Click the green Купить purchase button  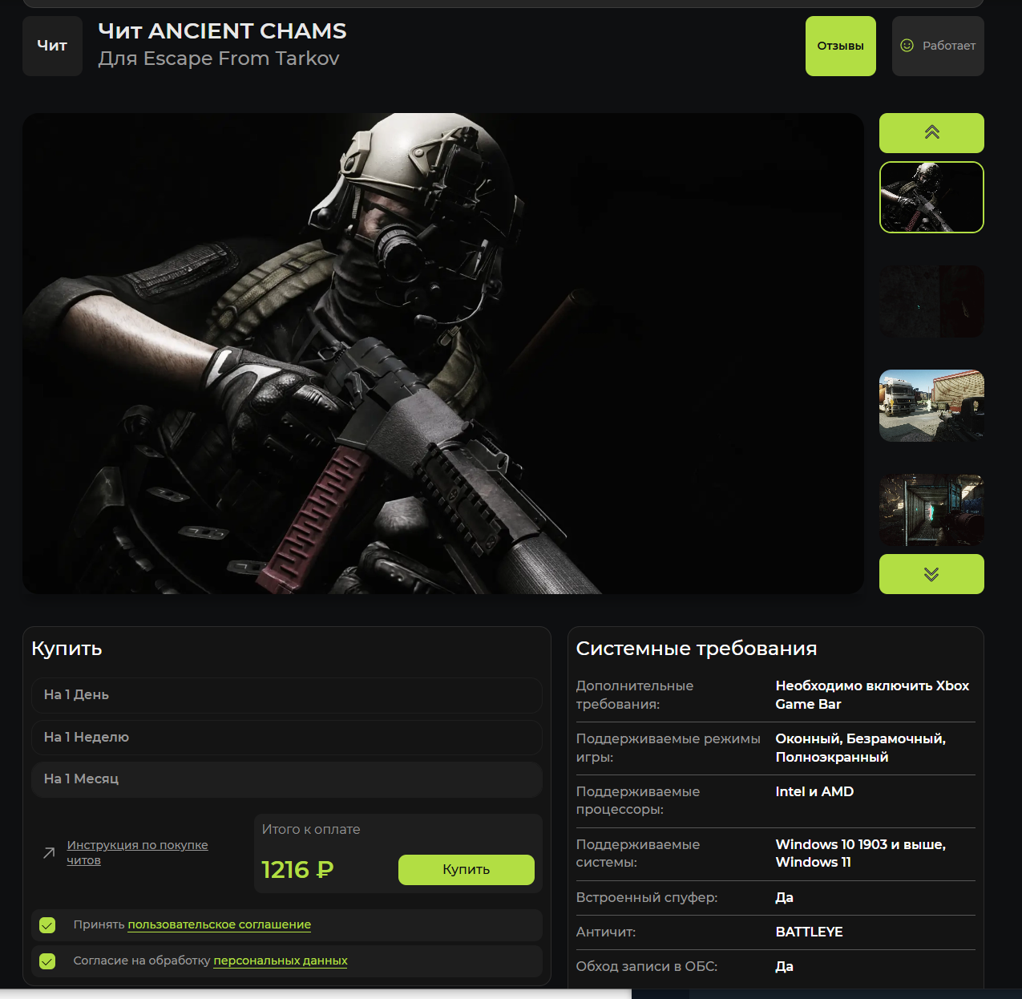point(467,870)
